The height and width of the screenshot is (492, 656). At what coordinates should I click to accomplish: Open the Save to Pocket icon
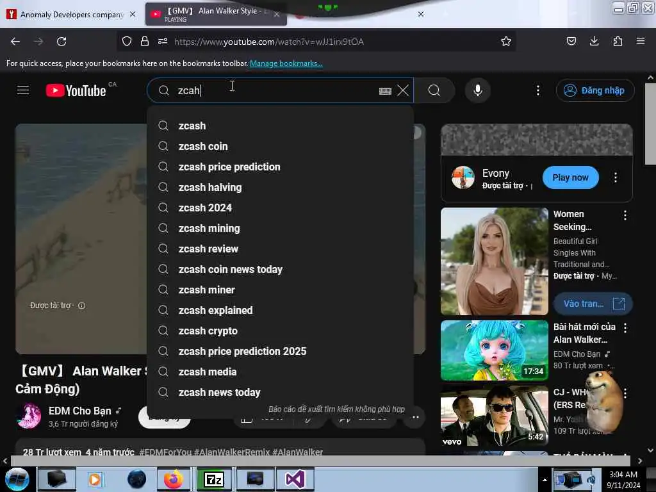point(571,41)
